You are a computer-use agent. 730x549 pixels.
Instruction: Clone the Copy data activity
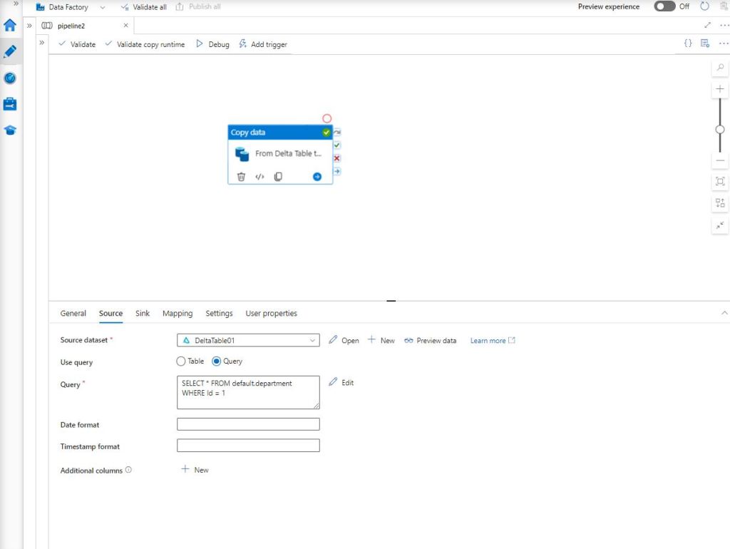pyautogui.click(x=278, y=177)
